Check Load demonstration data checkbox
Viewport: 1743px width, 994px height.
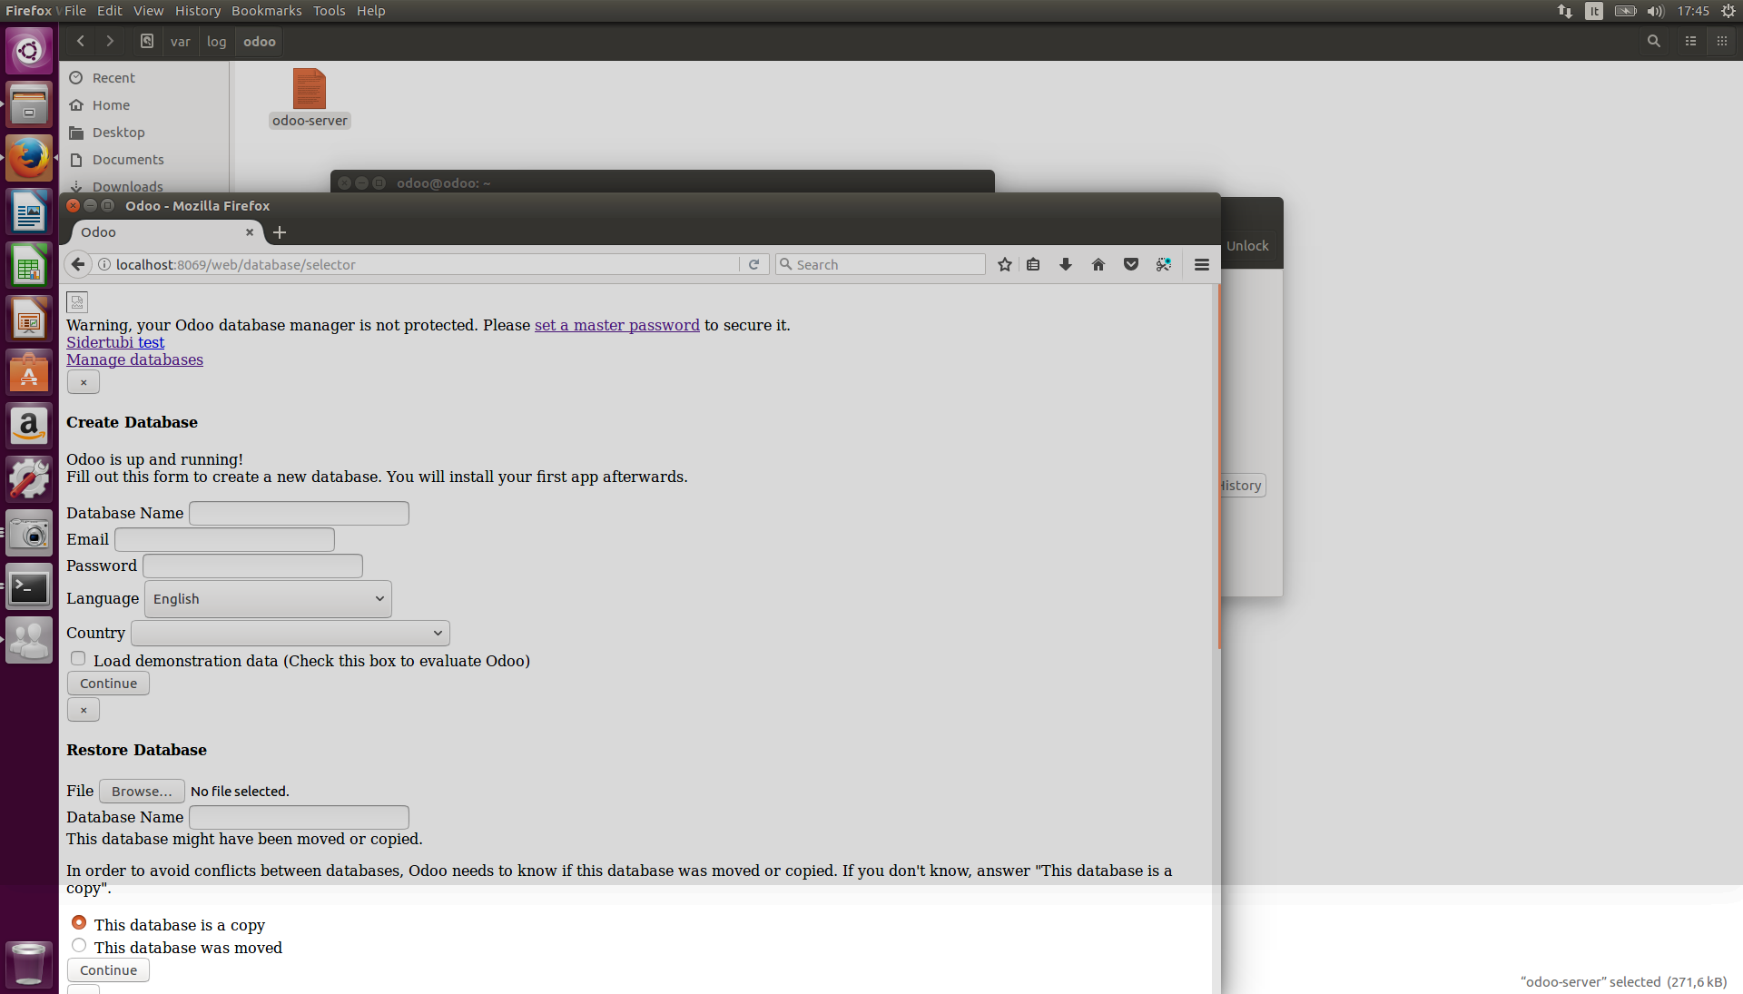(78, 657)
